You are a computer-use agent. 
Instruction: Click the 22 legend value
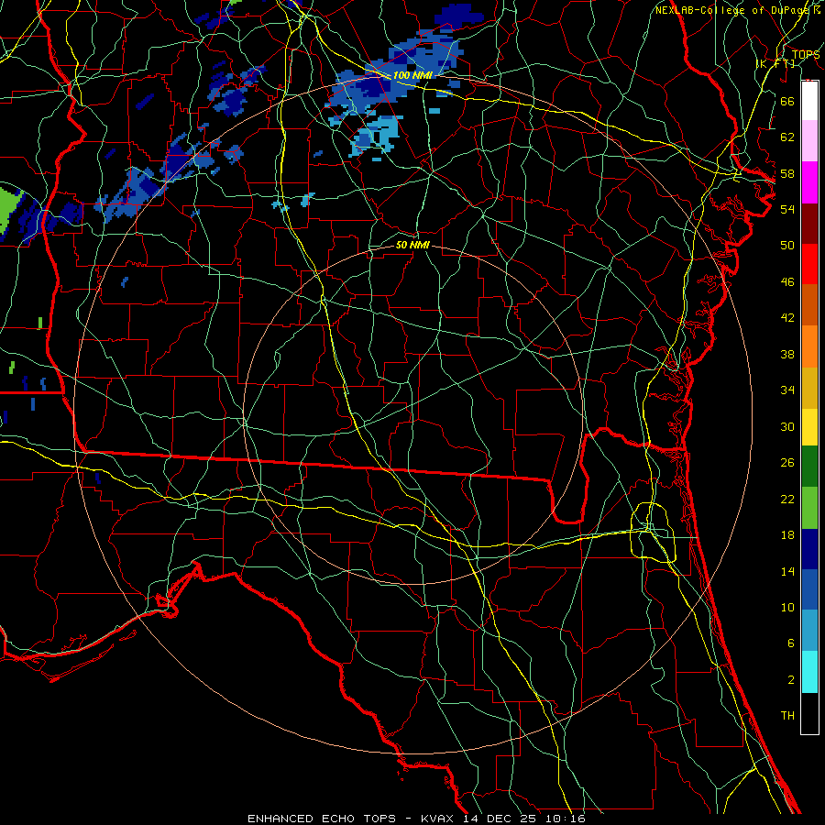(787, 499)
